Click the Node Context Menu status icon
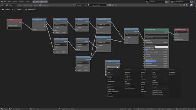Viewport: 196px width, 110px height. coord(59,109)
